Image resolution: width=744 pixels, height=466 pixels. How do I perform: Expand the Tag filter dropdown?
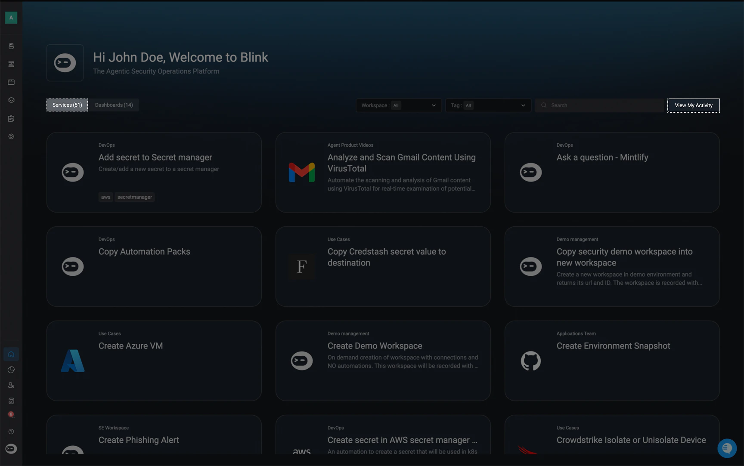point(488,105)
